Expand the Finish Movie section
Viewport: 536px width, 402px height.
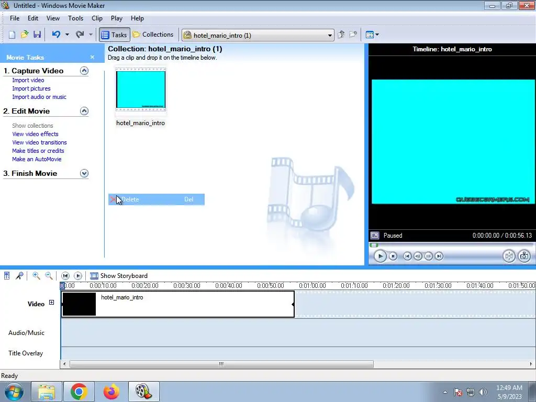tap(84, 173)
